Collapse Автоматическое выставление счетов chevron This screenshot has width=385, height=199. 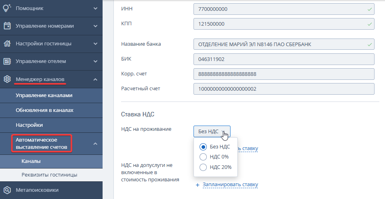pos(95,144)
